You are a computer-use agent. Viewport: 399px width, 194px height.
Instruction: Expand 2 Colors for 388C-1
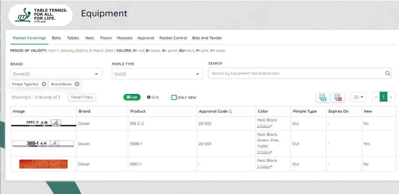click(265, 167)
